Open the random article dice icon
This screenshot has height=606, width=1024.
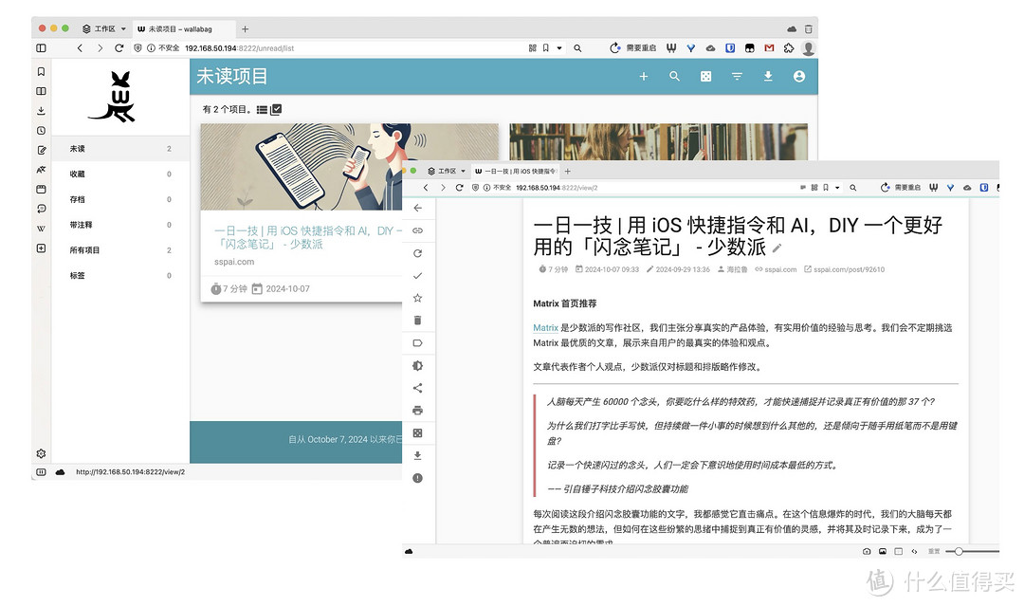tap(705, 77)
